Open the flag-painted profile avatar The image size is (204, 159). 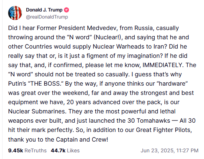[15, 13]
